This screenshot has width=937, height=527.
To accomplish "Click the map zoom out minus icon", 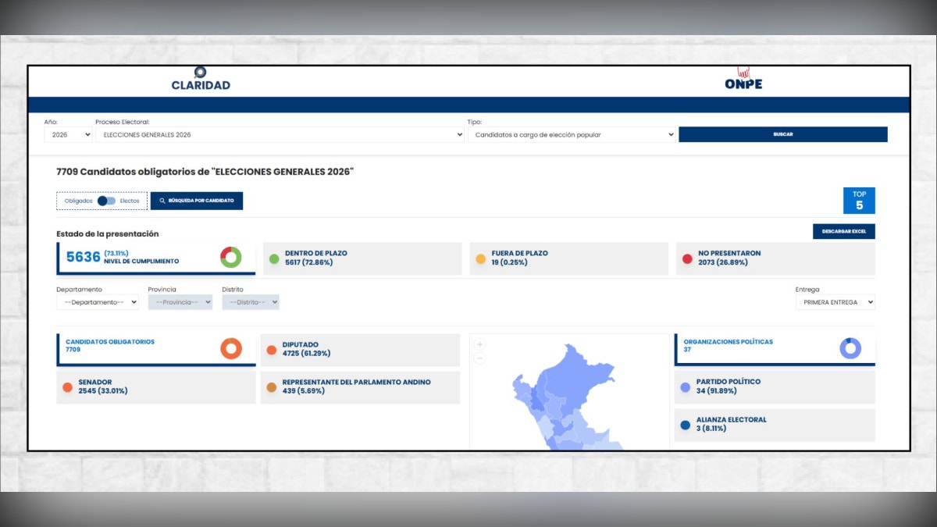I will click(479, 359).
